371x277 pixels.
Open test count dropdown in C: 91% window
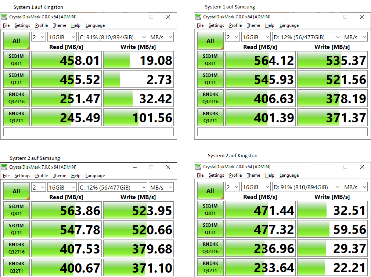click(x=38, y=37)
